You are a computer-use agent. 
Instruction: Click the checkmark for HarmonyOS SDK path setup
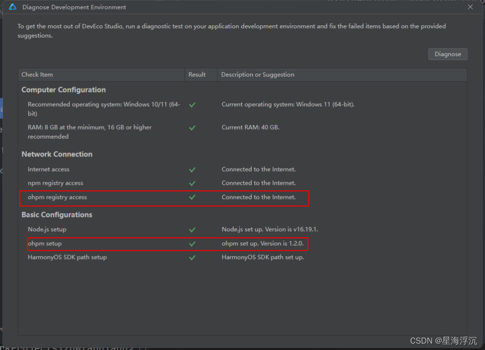coord(192,257)
